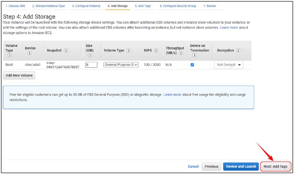Go to the 3. Configure Instance tab

86,6
